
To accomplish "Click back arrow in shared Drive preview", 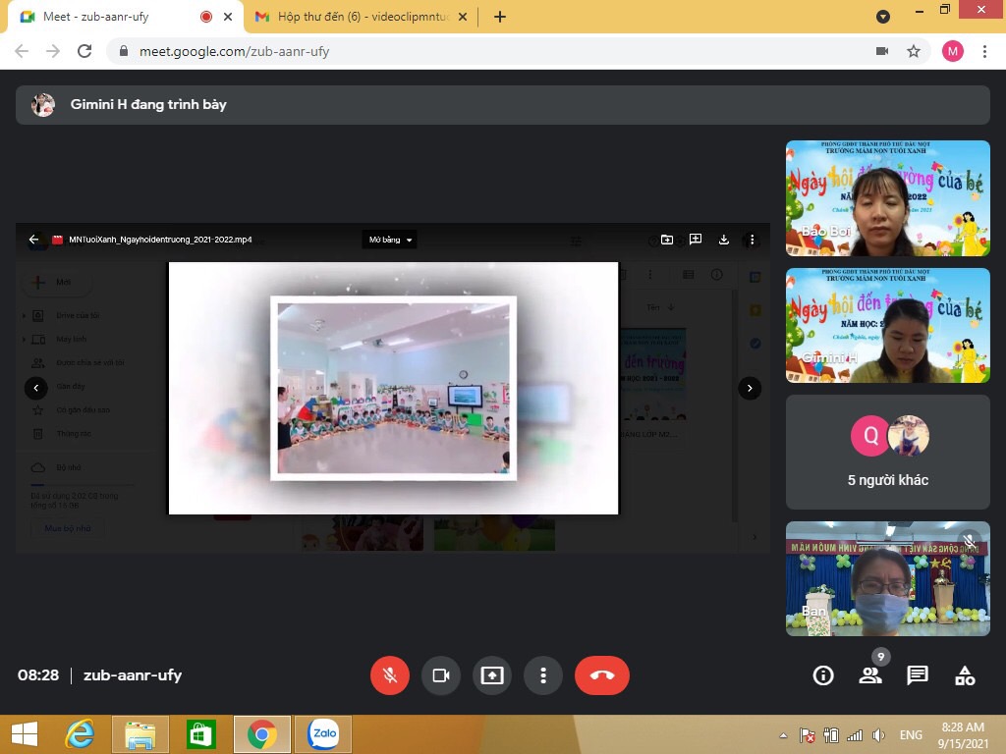I will click(34, 240).
